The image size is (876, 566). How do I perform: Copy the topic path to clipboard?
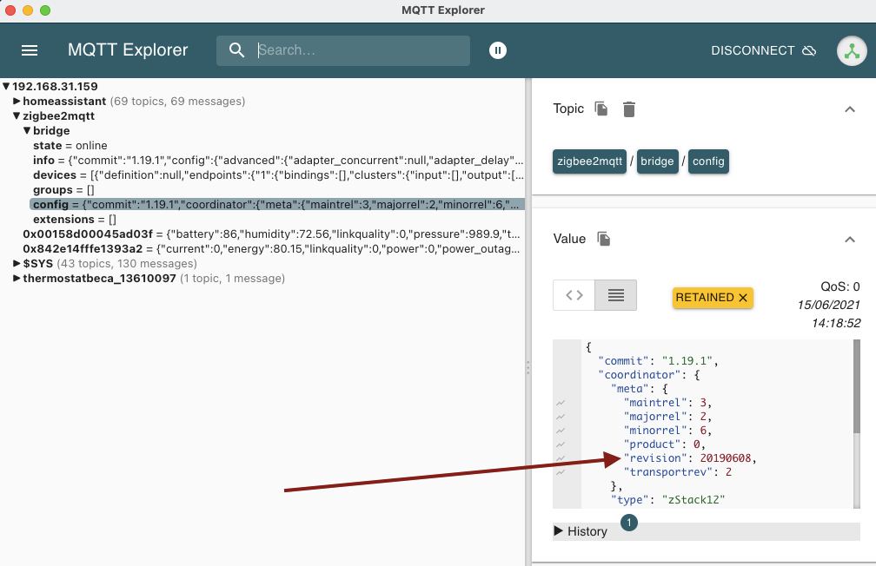601,109
